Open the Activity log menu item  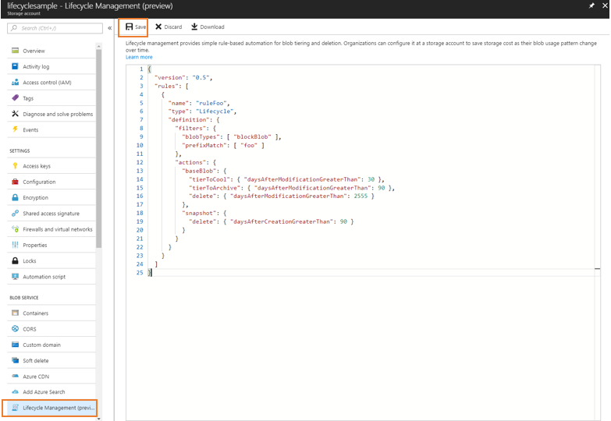coord(51,66)
